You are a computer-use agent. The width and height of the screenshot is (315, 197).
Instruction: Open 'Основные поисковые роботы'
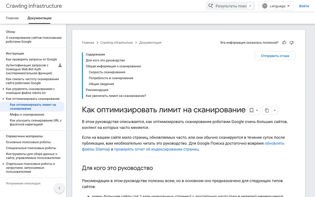pyautogui.click(x=28, y=142)
